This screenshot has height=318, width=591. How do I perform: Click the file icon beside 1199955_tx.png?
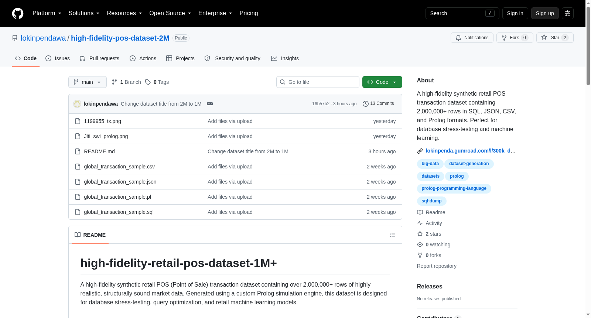(x=78, y=121)
